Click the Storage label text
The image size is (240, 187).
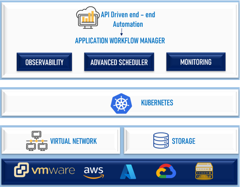pyautogui.click(x=184, y=141)
